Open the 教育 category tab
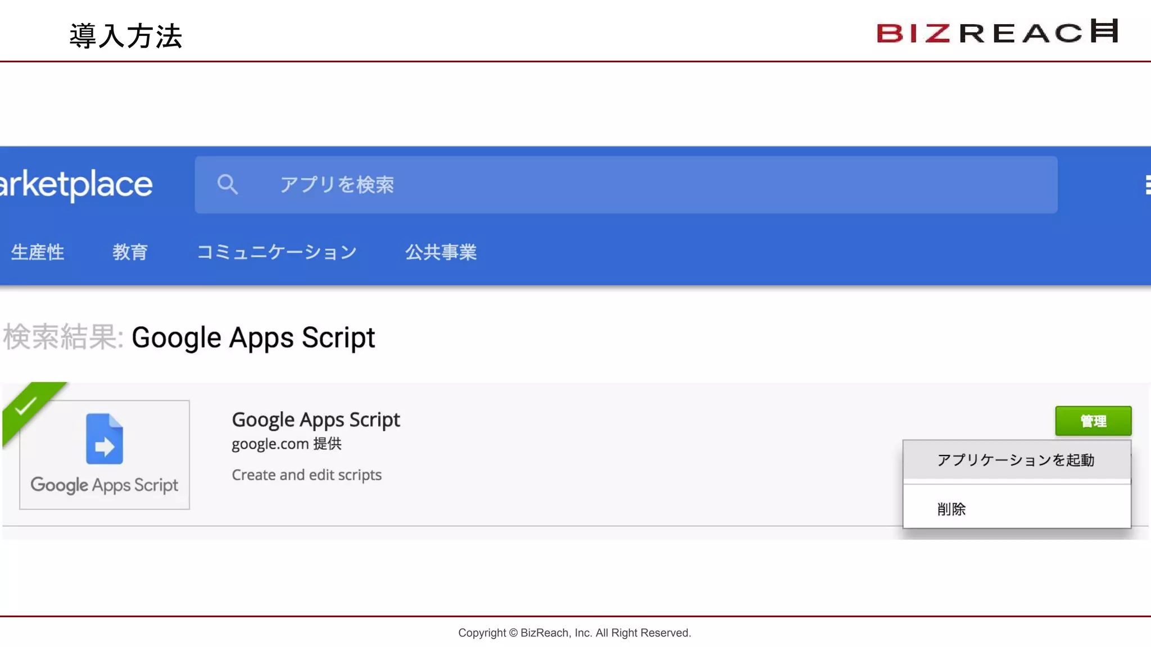This screenshot has height=647, width=1151. [x=130, y=252]
